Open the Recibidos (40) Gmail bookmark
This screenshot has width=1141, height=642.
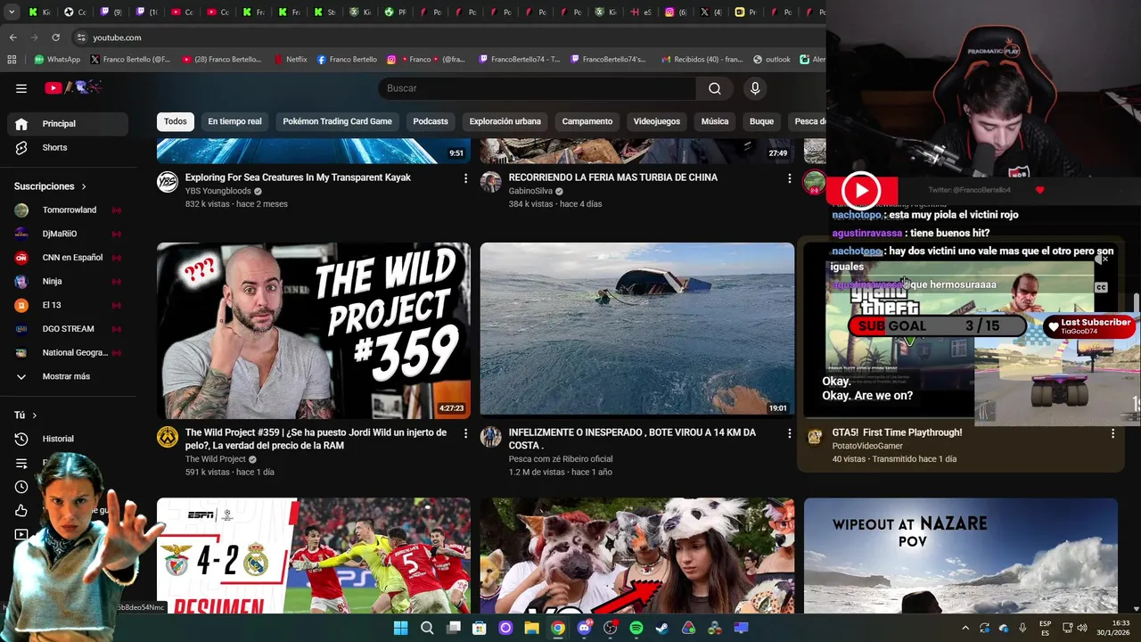point(702,60)
